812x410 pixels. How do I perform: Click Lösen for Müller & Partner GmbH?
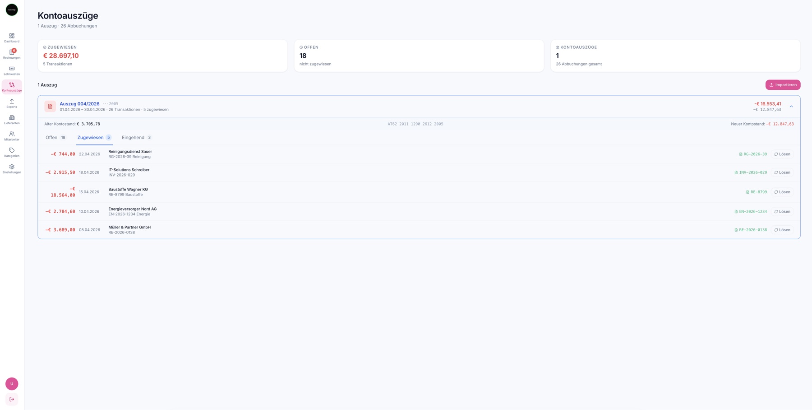coord(782,230)
